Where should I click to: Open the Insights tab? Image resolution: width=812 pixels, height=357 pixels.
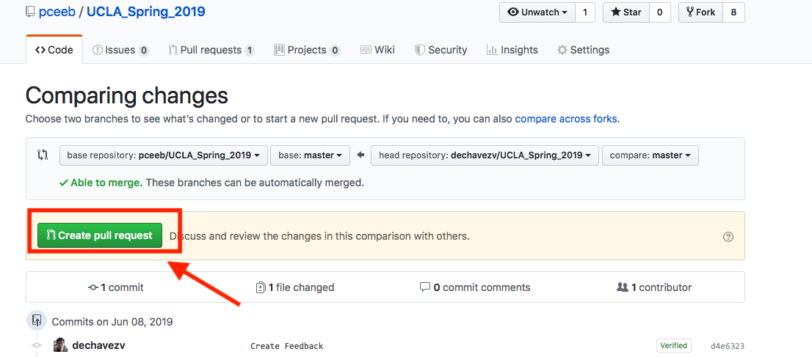click(512, 50)
